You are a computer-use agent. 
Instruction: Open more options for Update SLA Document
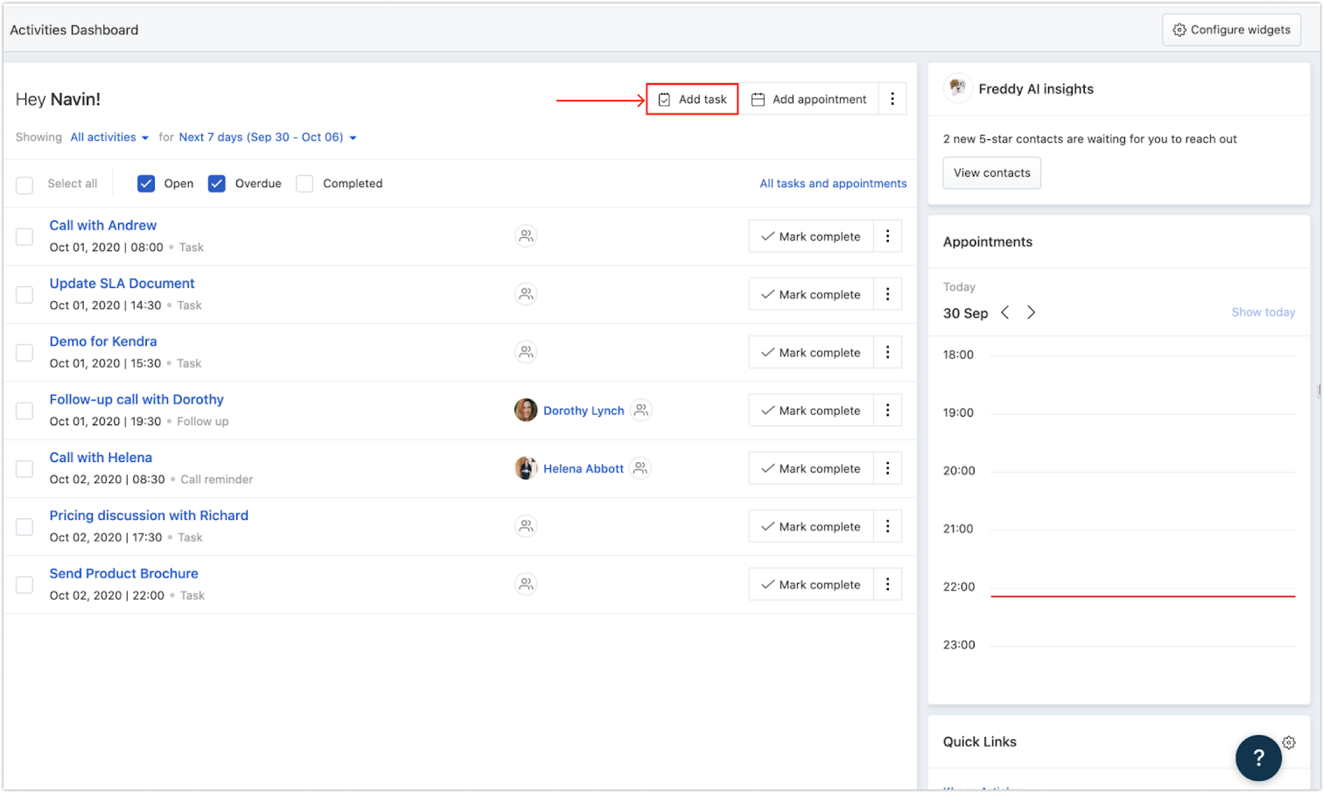tap(887, 294)
